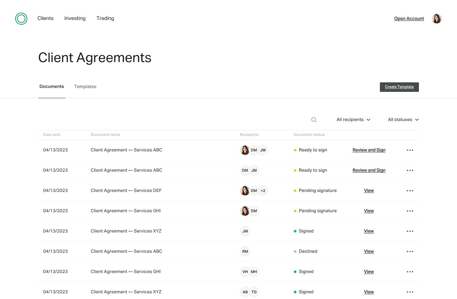Click the green status dot beside Signed on Services XYZ

pyautogui.click(x=295, y=231)
